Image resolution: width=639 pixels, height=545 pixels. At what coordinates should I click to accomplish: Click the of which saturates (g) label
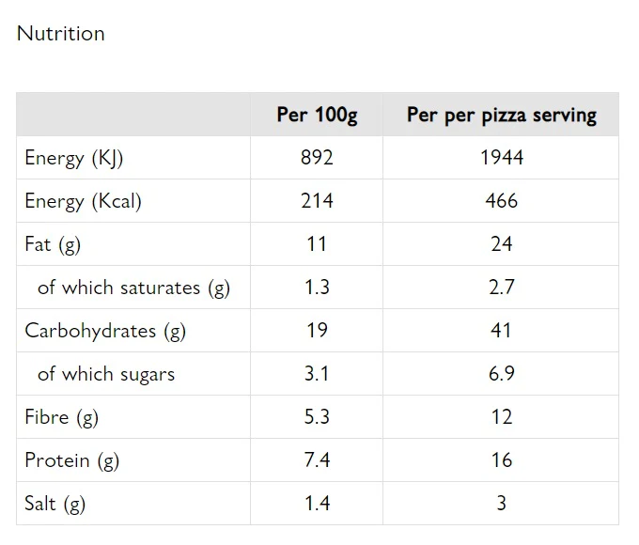[x=133, y=288]
